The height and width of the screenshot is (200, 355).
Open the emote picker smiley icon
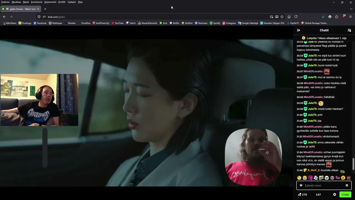click(347, 186)
